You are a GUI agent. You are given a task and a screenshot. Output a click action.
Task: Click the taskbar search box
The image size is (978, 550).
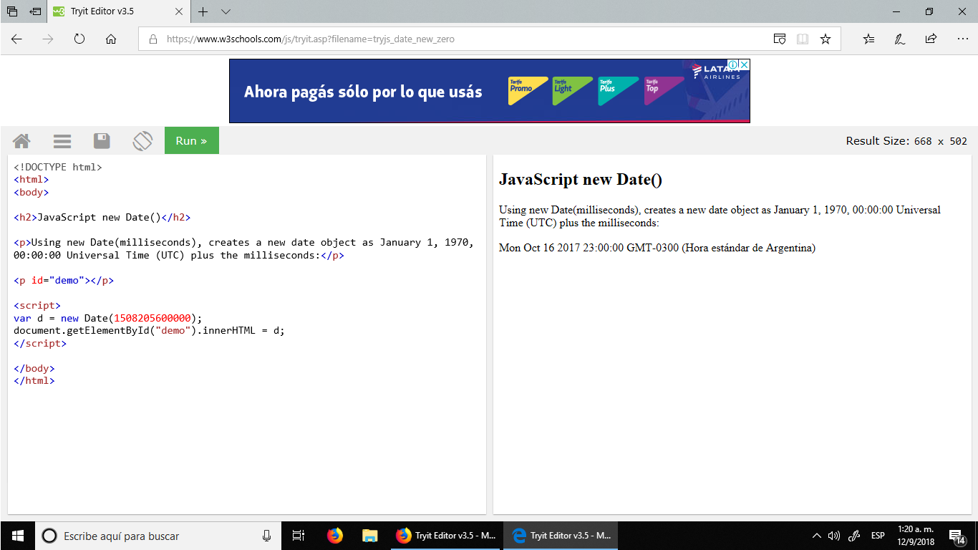pos(158,536)
